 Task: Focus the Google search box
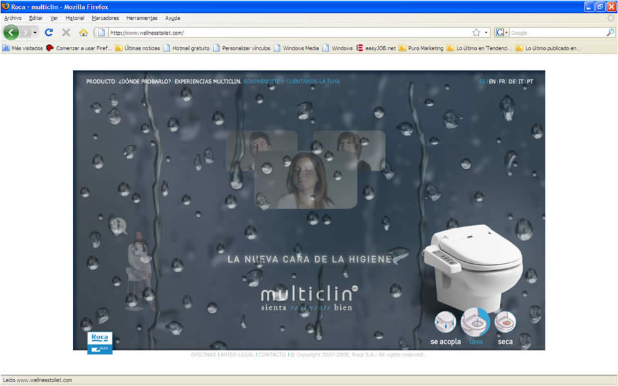557,33
